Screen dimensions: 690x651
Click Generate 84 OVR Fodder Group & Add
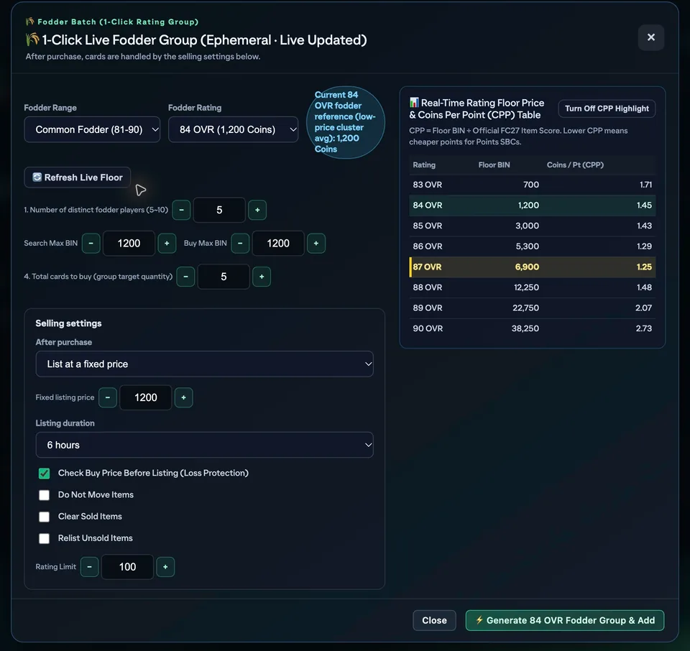[x=565, y=620]
